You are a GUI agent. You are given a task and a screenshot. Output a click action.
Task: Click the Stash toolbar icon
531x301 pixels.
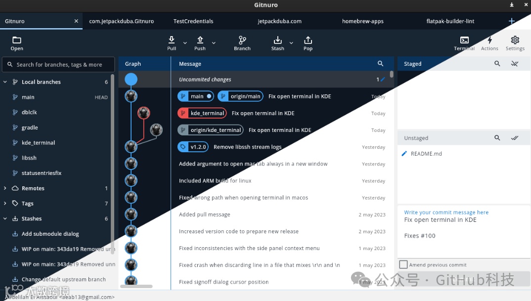tap(277, 43)
